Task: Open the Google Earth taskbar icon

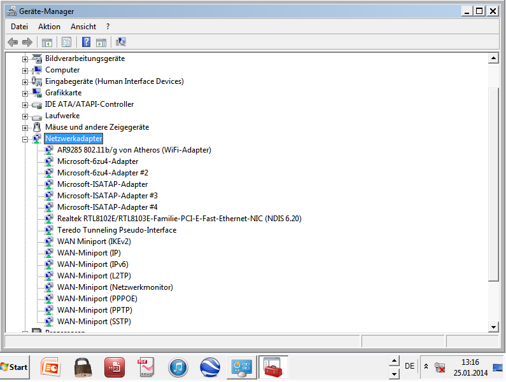Action: pos(210,367)
